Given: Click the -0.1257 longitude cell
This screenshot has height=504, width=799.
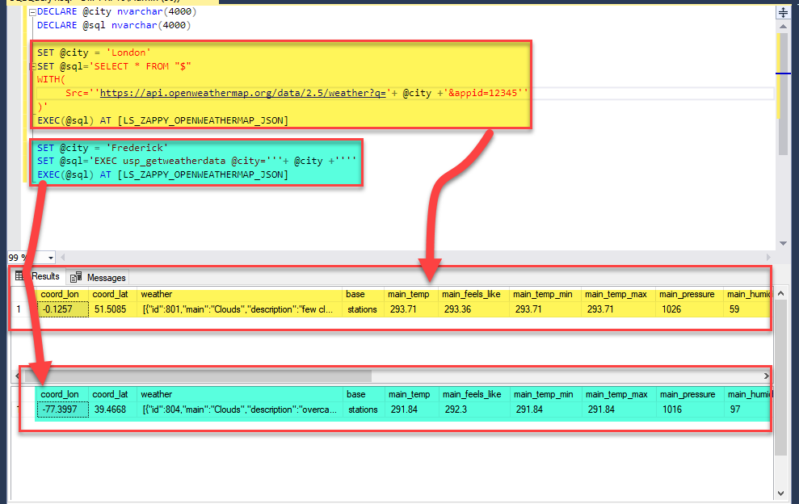Looking at the screenshot, I should point(63,309).
